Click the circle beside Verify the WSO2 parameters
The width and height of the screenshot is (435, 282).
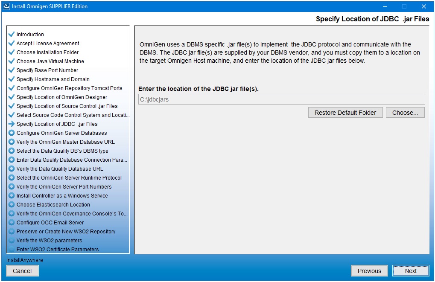click(12, 241)
